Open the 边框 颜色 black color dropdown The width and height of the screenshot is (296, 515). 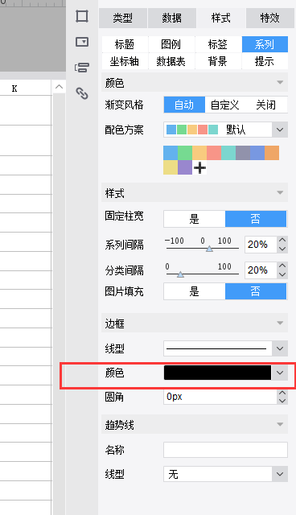[225, 373]
